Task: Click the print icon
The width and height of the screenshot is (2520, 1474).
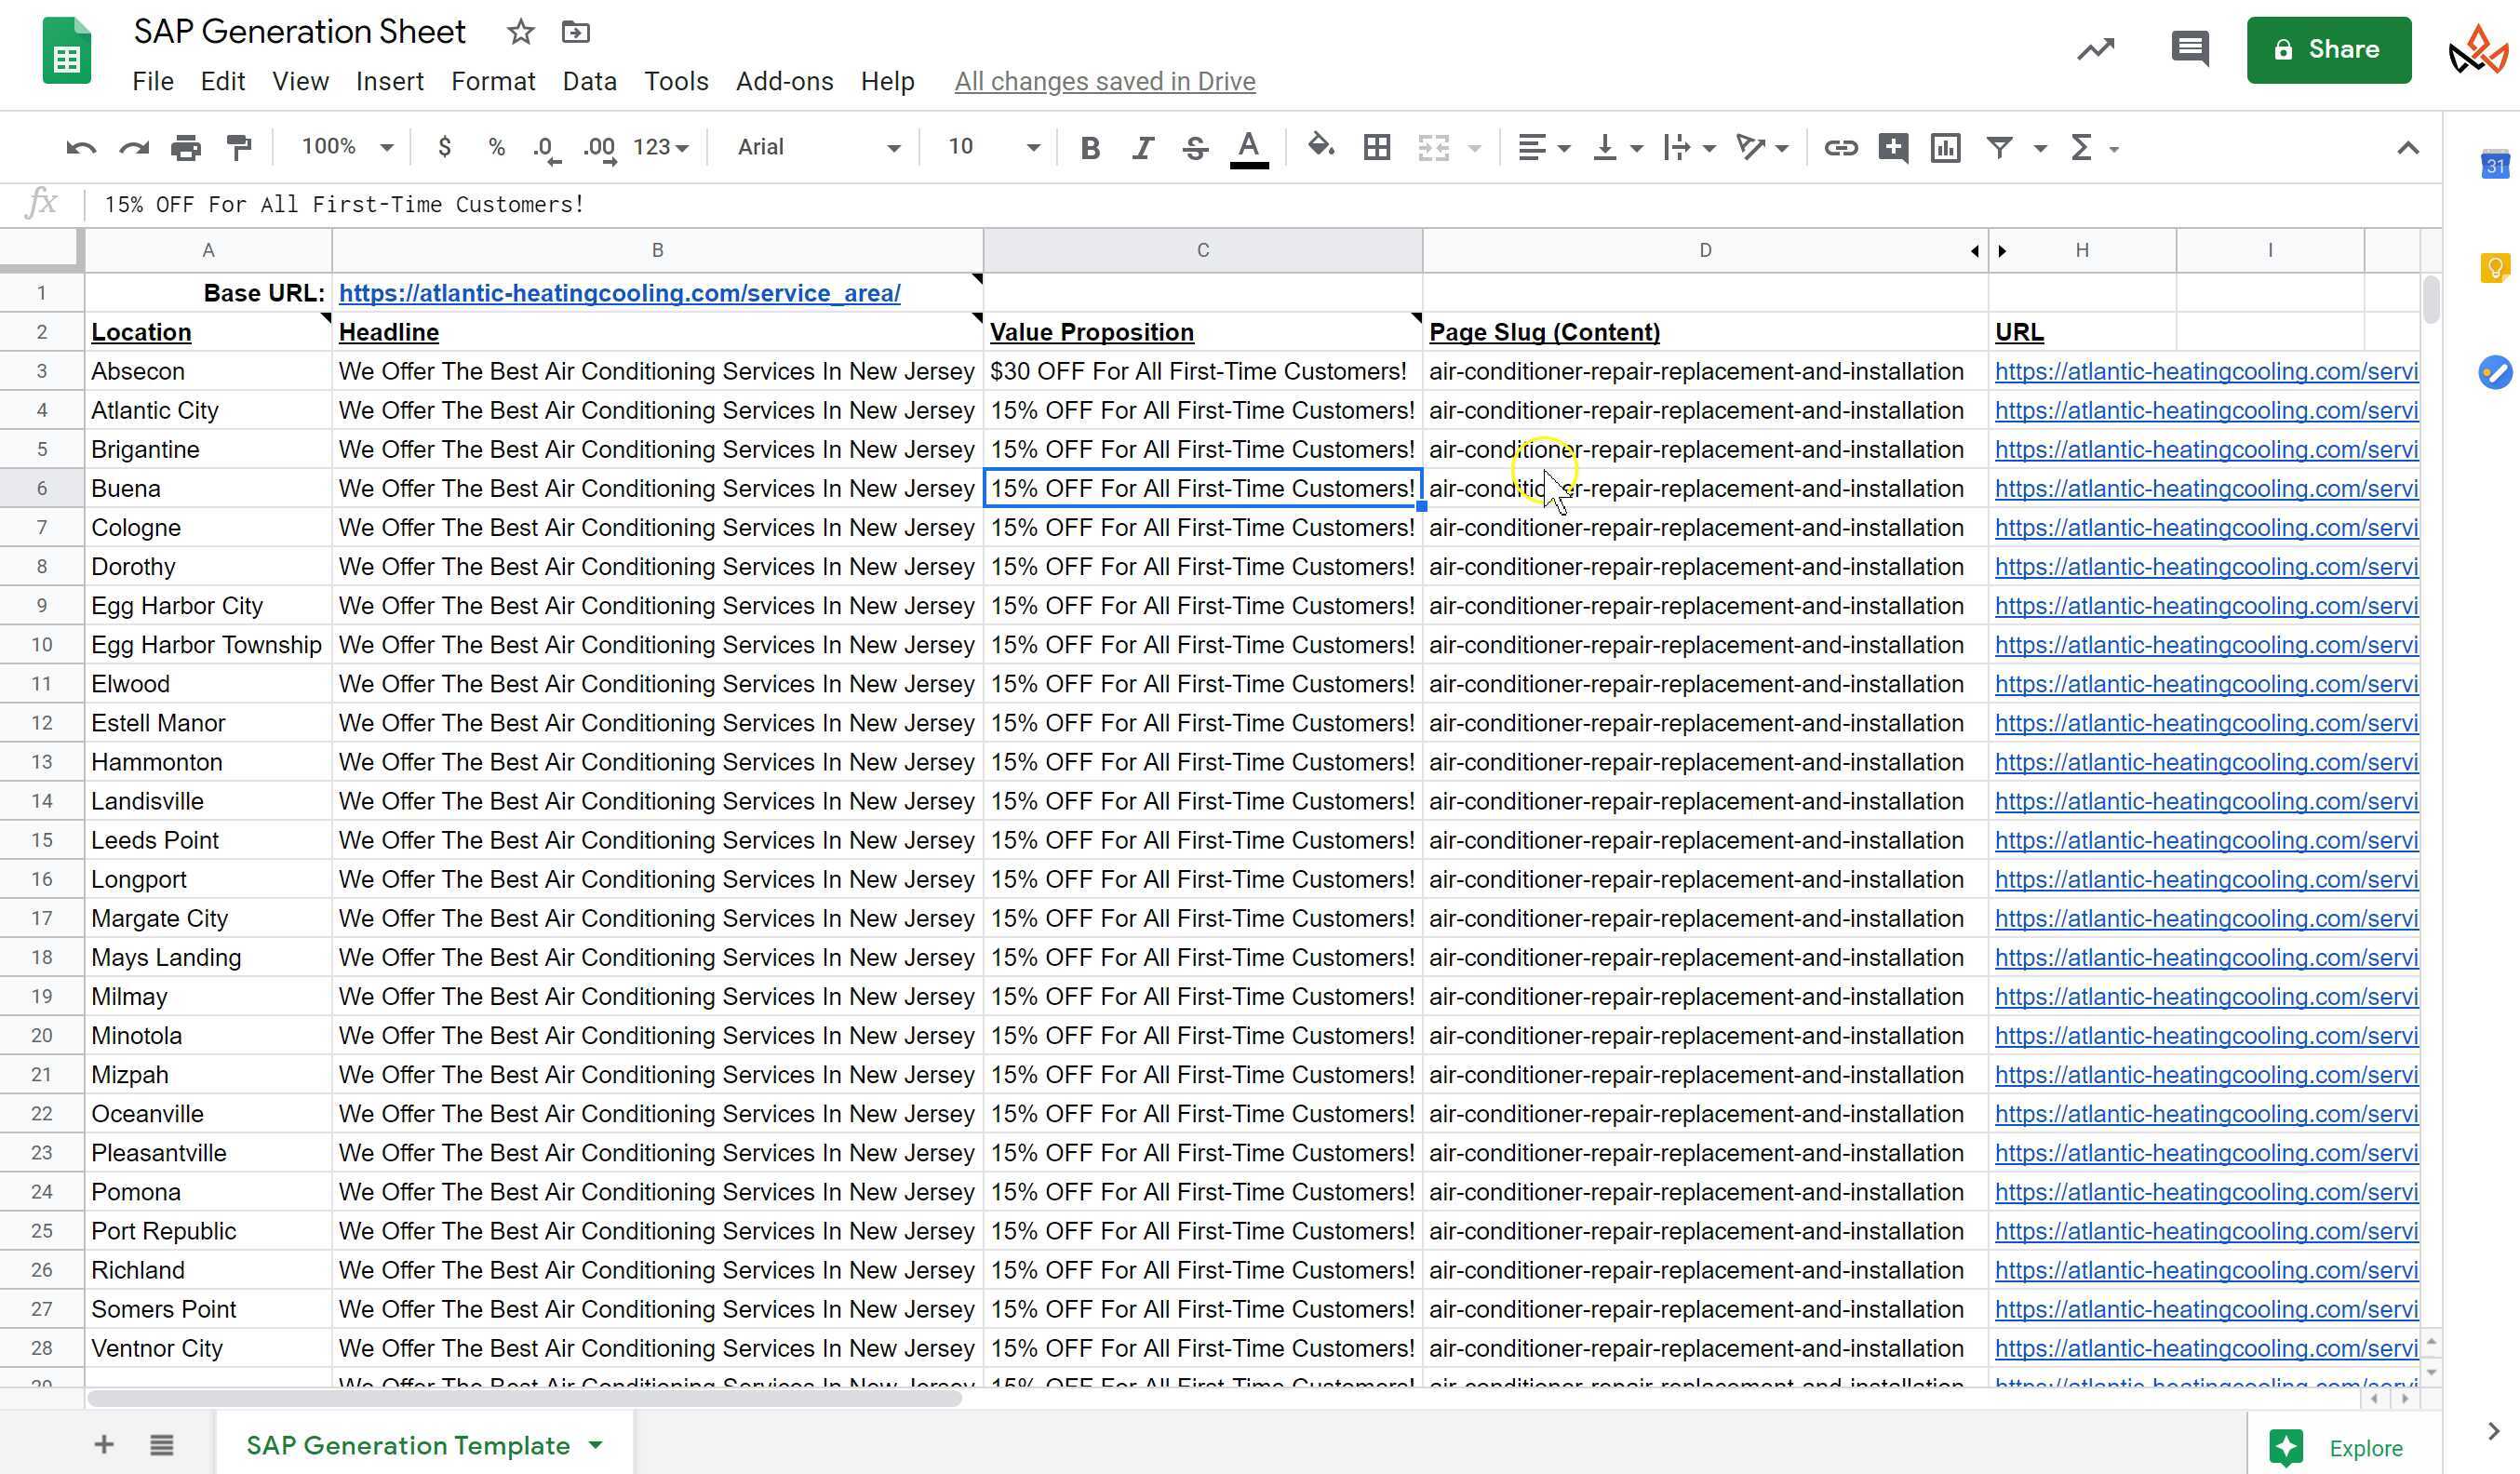Action: [186, 148]
